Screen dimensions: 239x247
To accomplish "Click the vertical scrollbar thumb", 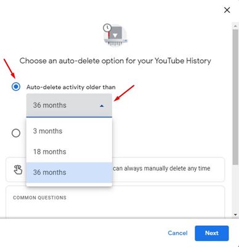I will tap(235, 97).
